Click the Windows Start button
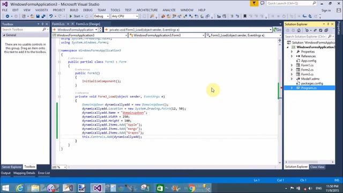Image resolution: width=343 pixels, height=193 pixels. click(x=5, y=188)
